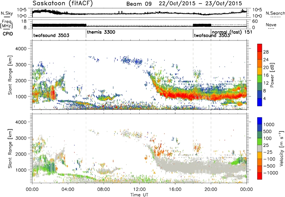Click the '60' Nave axis tick

255,21
